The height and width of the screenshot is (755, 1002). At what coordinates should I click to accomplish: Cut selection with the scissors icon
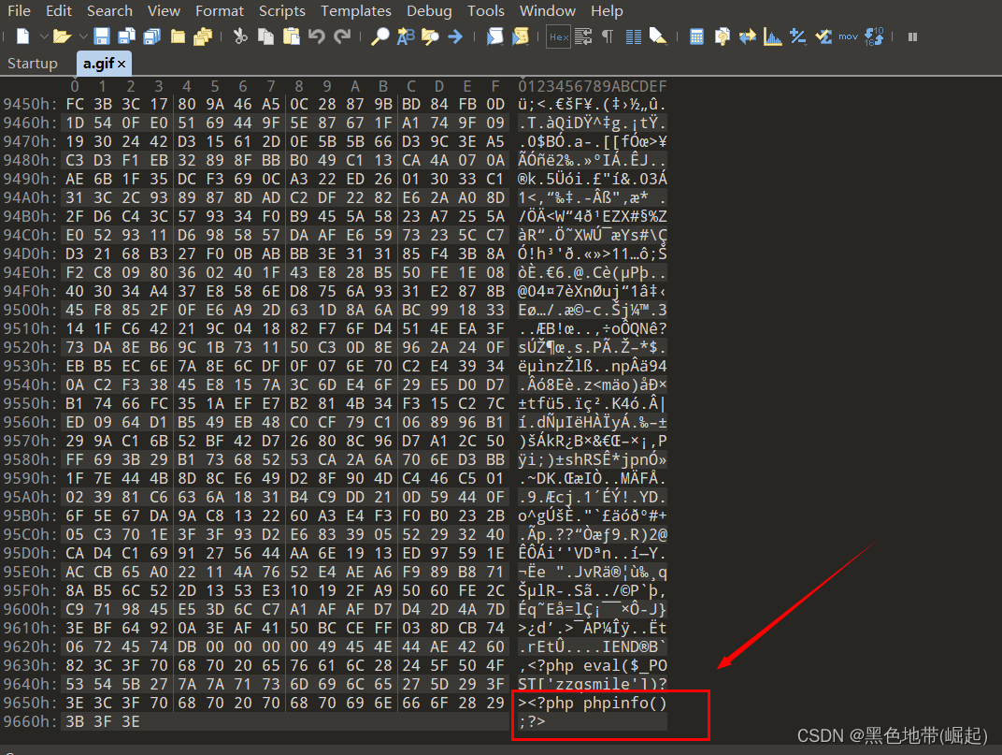click(240, 36)
